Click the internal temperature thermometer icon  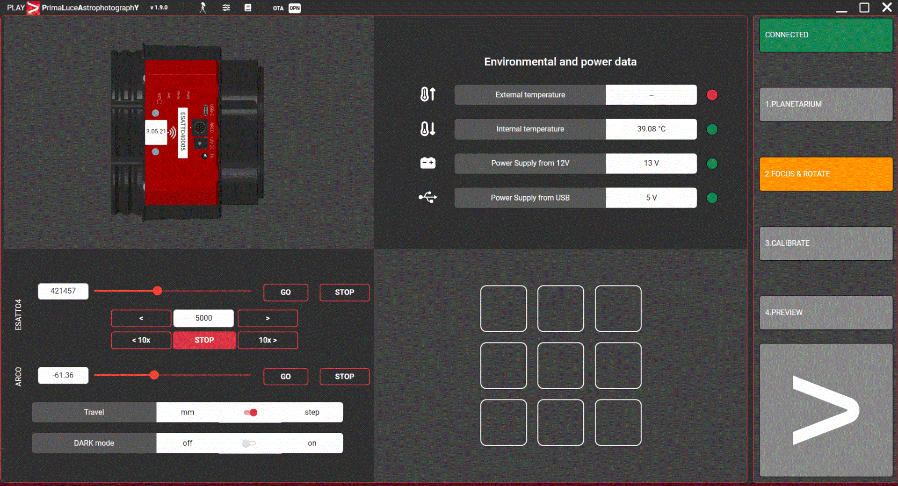[427, 129]
